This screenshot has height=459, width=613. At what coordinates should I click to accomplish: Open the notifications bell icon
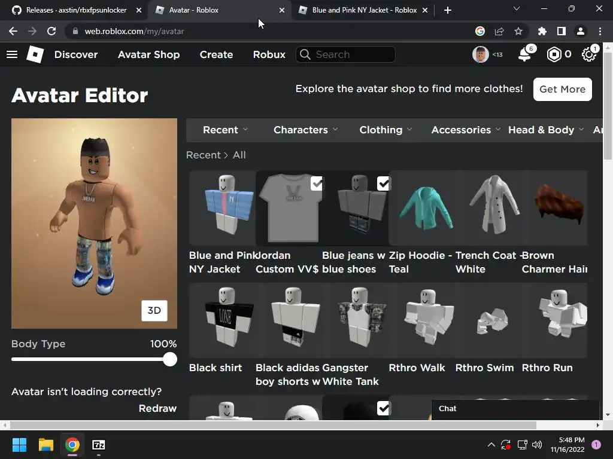pyautogui.click(x=524, y=54)
